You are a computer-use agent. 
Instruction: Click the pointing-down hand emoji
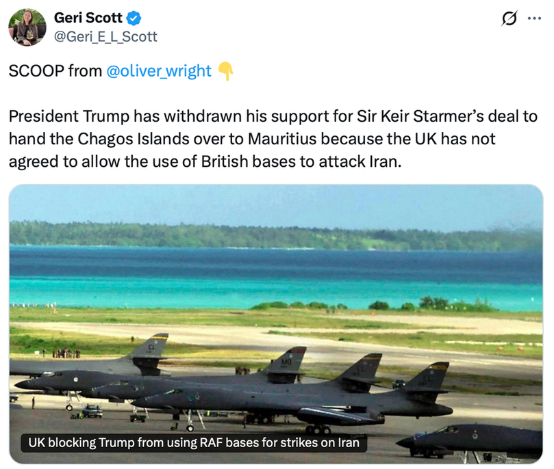(225, 71)
